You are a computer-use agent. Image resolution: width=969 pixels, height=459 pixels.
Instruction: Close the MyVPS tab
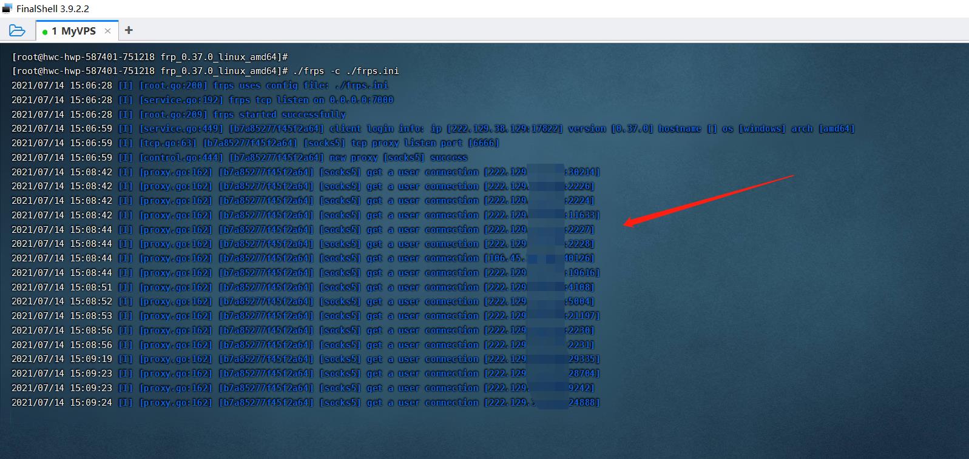tap(107, 31)
